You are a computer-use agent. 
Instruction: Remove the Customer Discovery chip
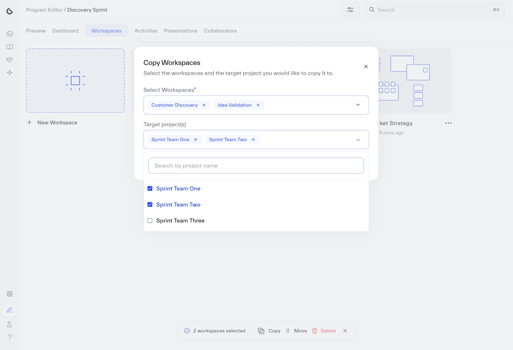click(204, 105)
